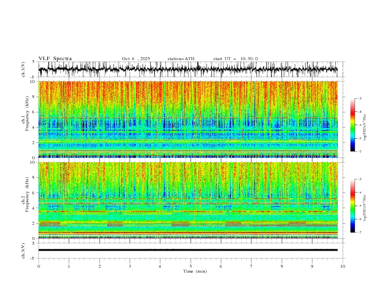Click the lower ch.2 PSD color bar

(x=352, y=206)
